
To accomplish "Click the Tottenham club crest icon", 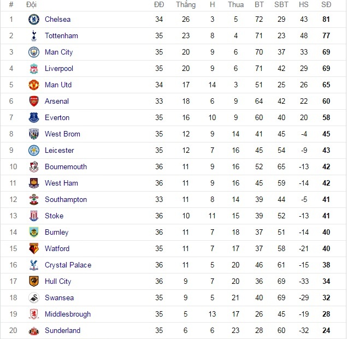I will click(34, 36).
